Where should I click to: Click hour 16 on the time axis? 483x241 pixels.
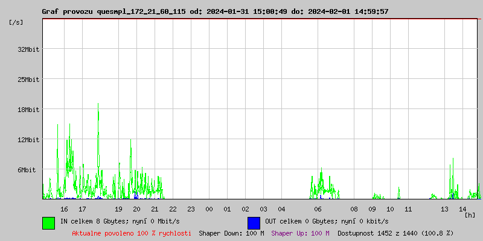64,209
